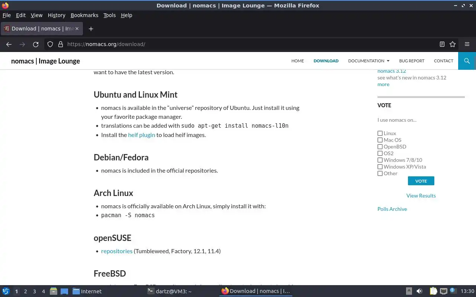This screenshot has width=476, height=297.
Task: Click the site security padlock icon
Action: tap(61, 44)
